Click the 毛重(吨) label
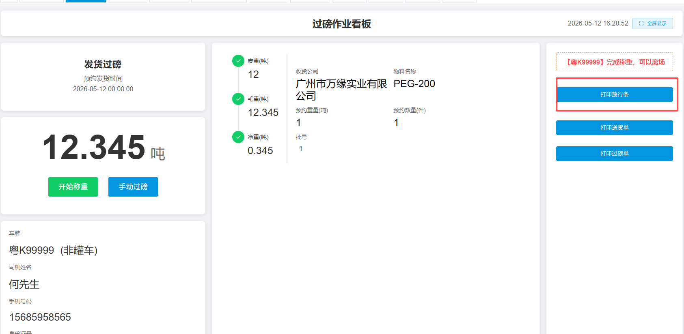The width and height of the screenshot is (684, 334). [258, 99]
